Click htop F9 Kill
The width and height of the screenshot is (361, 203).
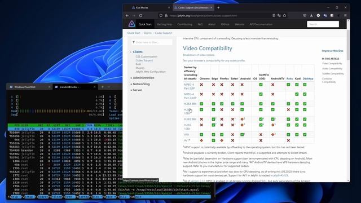coord(123,197)
